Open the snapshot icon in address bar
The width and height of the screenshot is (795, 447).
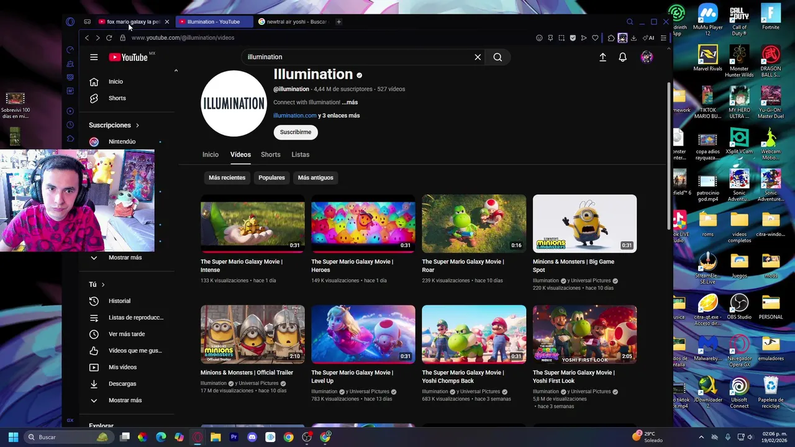tap(561, 38)
